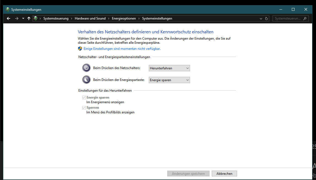
Task: Open the Netzschalter action dropdown
Action: coord(169,68)
